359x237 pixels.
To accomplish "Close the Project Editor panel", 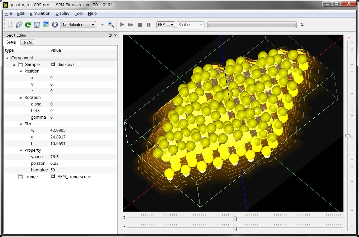I will pyautogui.click(x=115, y=35).
